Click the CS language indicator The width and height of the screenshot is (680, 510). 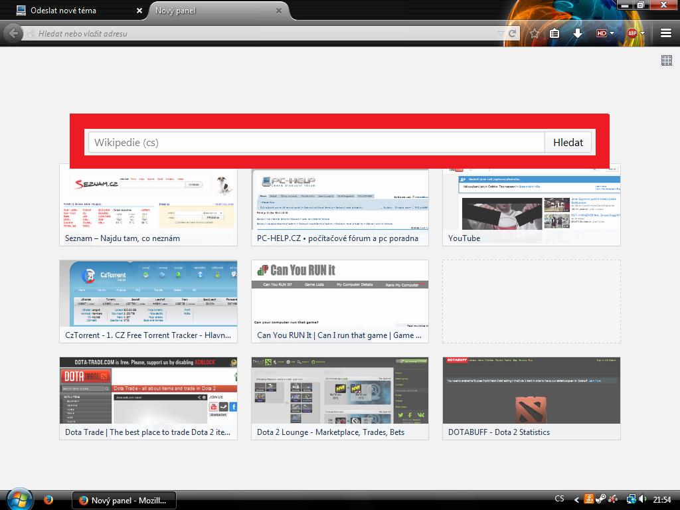(x=559, y=499)
